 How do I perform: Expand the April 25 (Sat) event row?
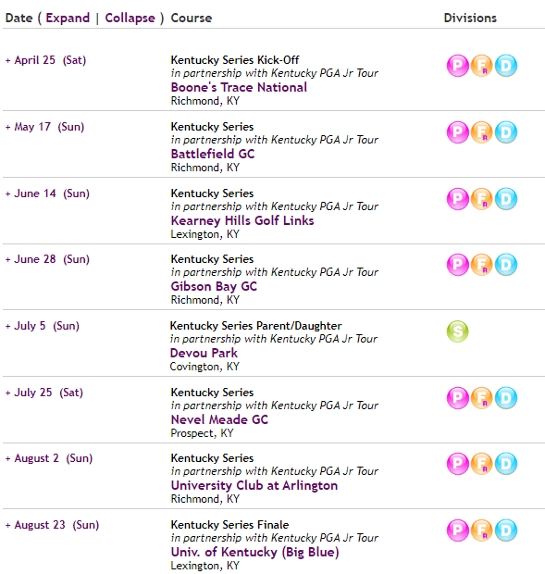pyautogui.click(x=45, y=60)
